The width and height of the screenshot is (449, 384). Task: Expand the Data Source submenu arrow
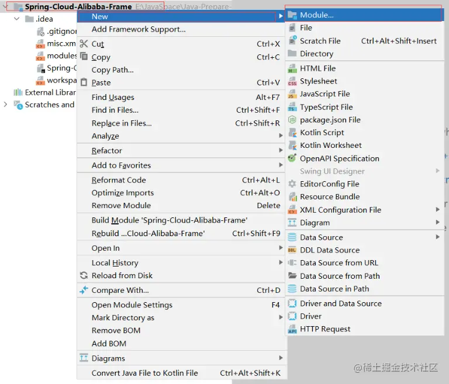tap(437, 237)
